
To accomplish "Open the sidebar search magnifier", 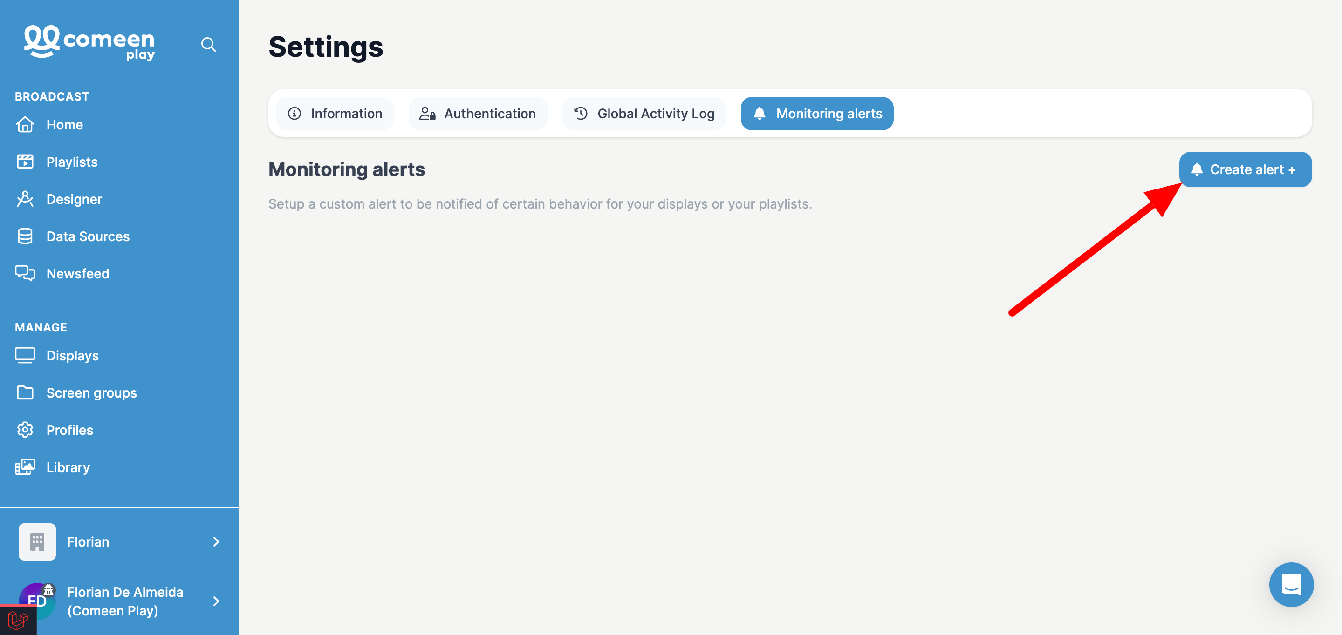I will tap(208, 45).
